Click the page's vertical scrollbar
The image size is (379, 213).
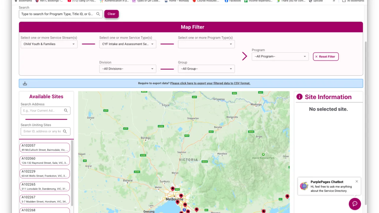click(366, 123)
